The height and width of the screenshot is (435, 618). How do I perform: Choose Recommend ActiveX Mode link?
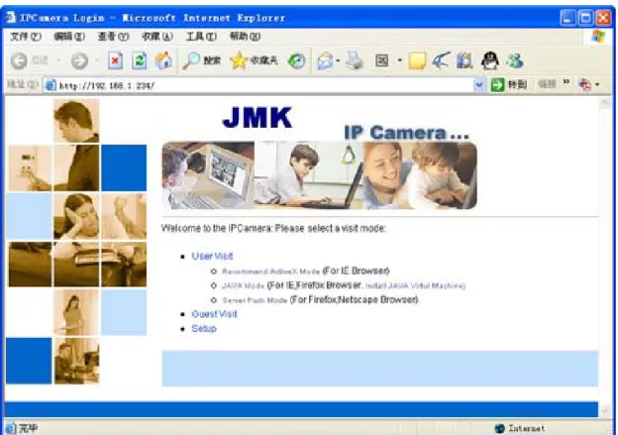pos(270,272)
